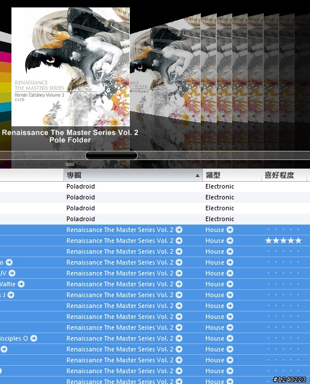The height and width of the screenshot is (384, 310).
Task: Set rating dots in the Valtie row
Action: (x=283, y=284)
